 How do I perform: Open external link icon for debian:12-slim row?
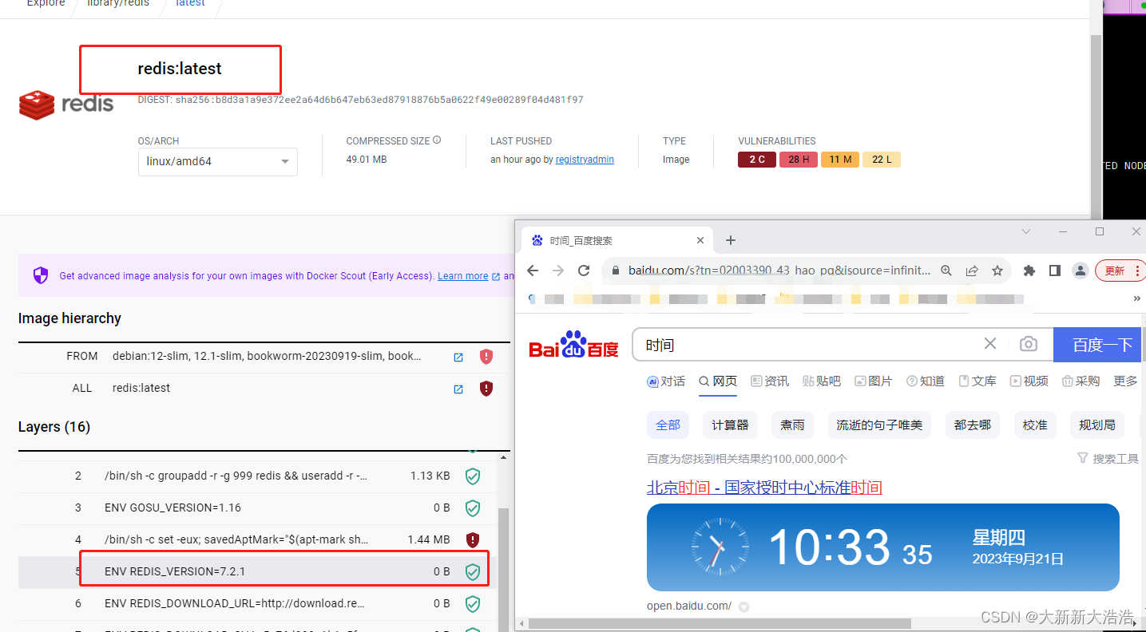[458, 357]
